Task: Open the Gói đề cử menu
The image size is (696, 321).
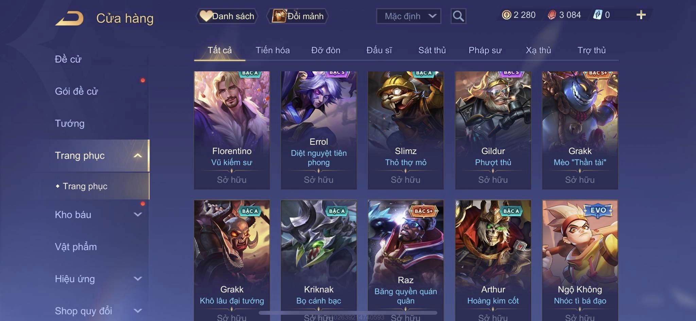Action: click(76, 91)
